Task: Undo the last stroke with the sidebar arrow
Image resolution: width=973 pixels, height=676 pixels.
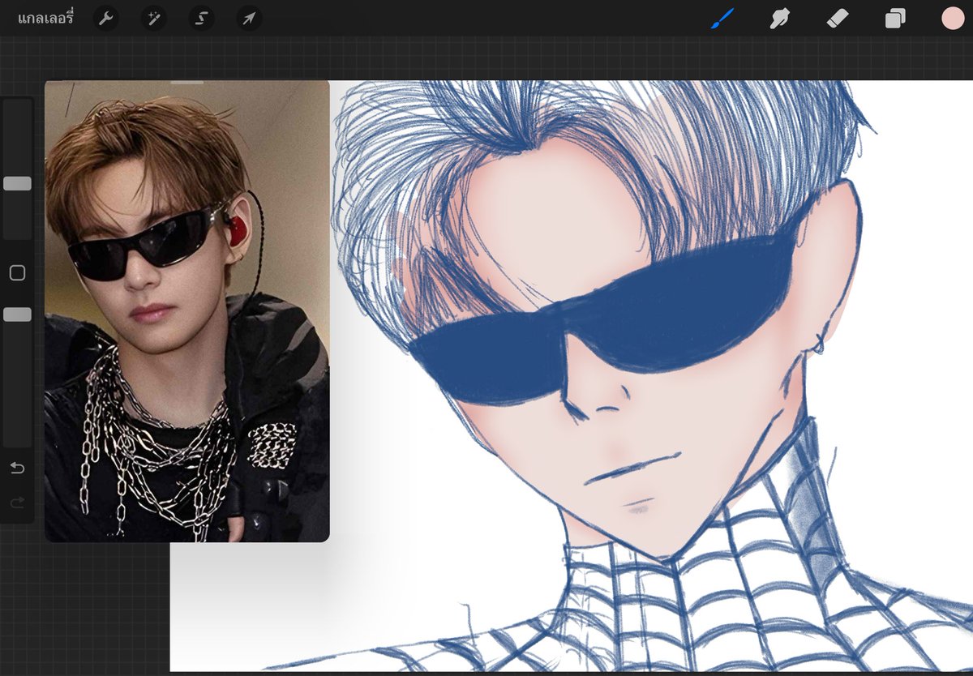Action: tap(17, 468)
